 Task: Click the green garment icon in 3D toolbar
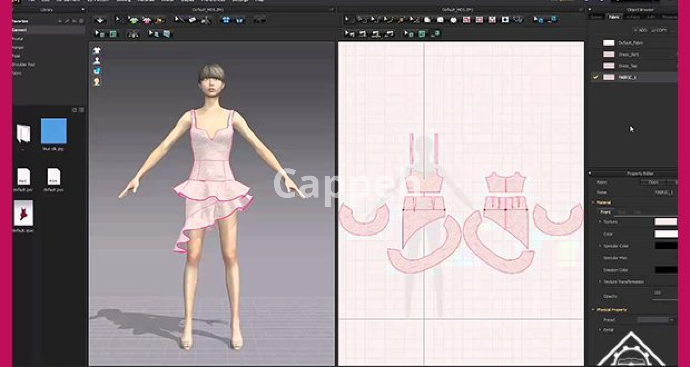coord(134,20)
